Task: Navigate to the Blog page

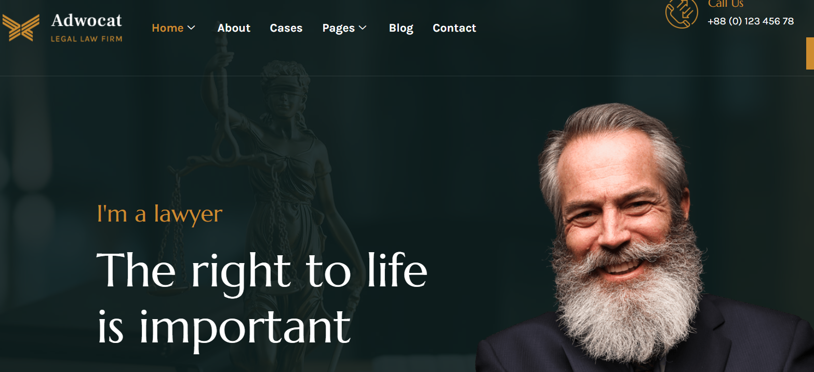Action: tap(401, 28)
